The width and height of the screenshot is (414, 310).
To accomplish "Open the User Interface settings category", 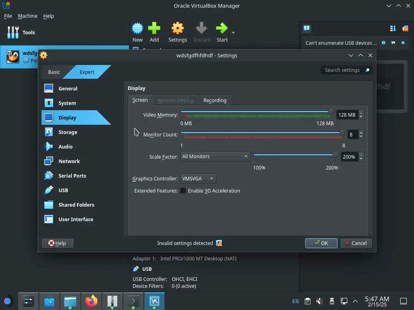I will 76,219.
